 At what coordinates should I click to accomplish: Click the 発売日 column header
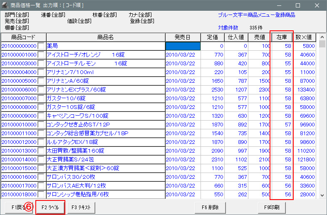coord(183,37)
